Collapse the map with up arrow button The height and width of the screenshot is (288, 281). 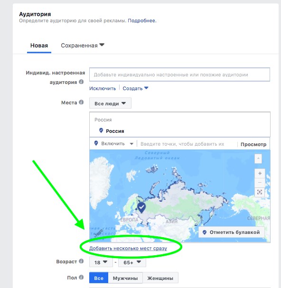[258, 158]
